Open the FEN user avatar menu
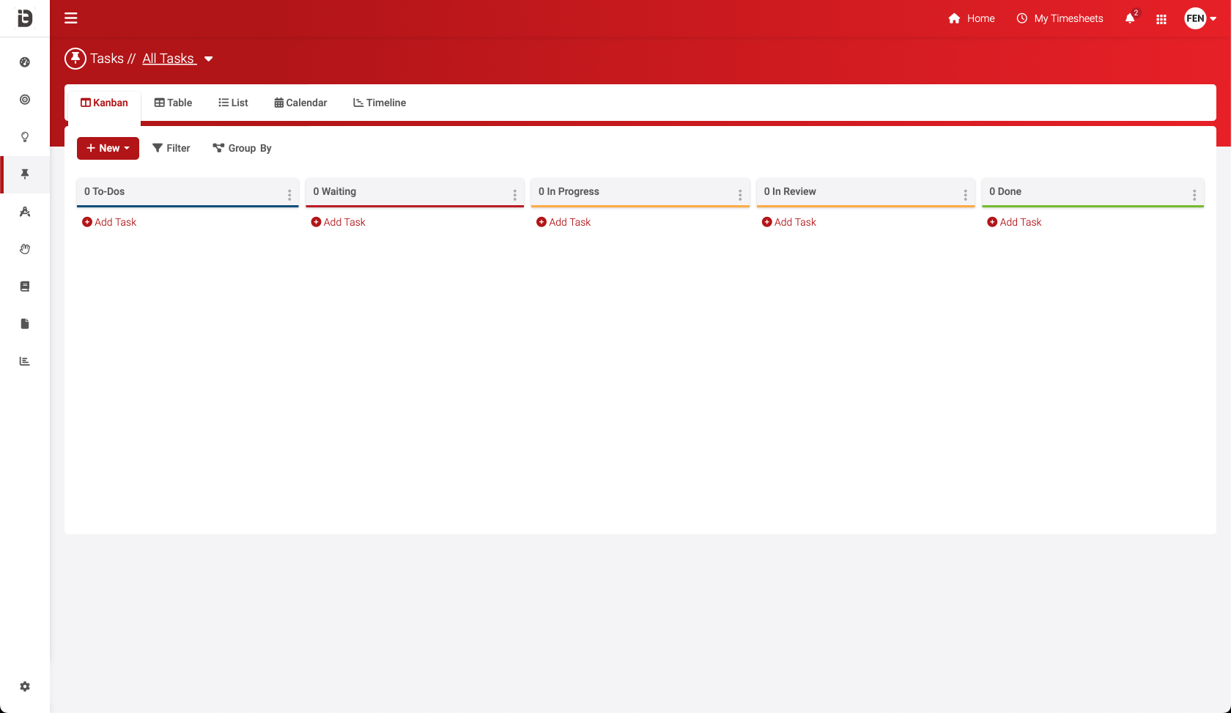The image size is (1231, 713). point(1200,18)
